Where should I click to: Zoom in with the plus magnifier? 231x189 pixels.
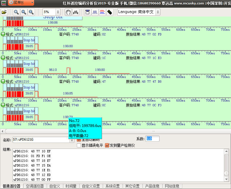coord(16,12)
